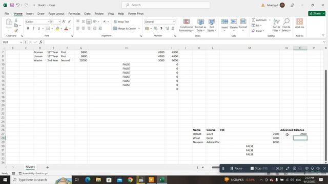Screen dimensions: 328x184
Task: Open Sort & Filter menu
Action: (x=276, y=25)
